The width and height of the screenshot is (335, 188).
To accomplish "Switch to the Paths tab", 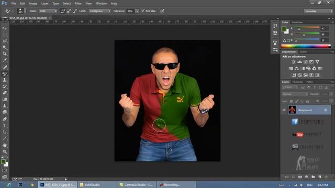I will [309, 82].
